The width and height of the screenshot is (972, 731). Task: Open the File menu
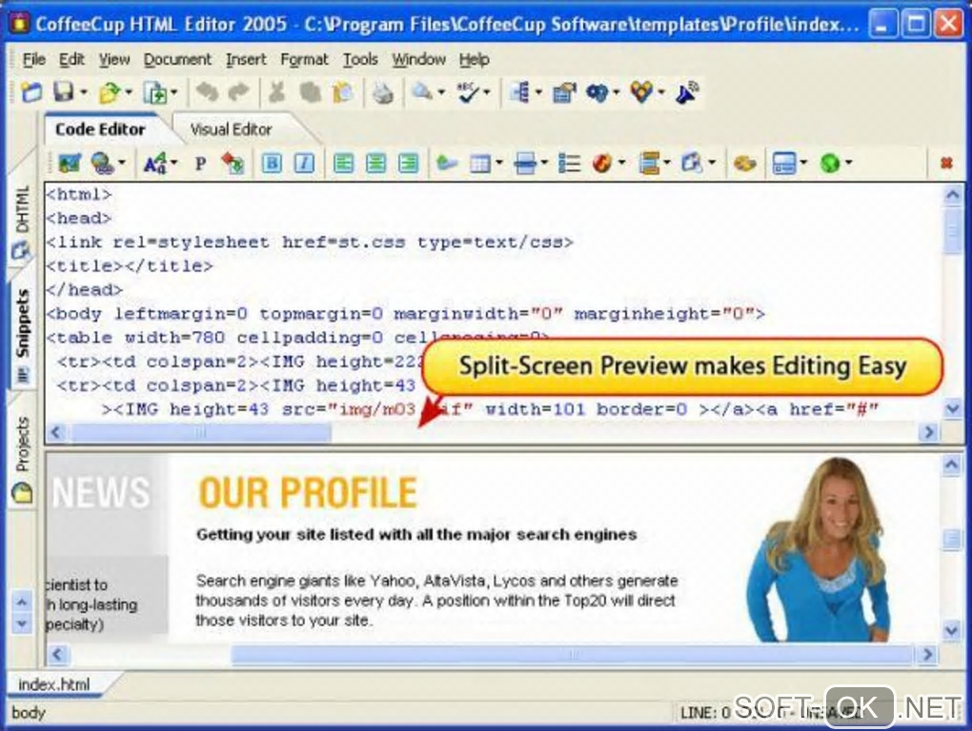pyautogui.click(x=34, y=59)
